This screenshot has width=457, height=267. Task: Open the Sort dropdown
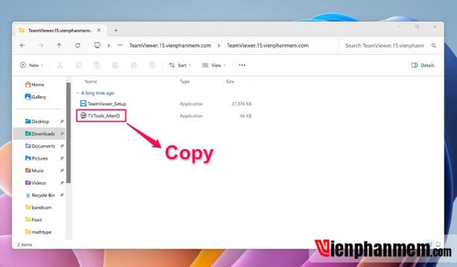click(x=180, y=65)
